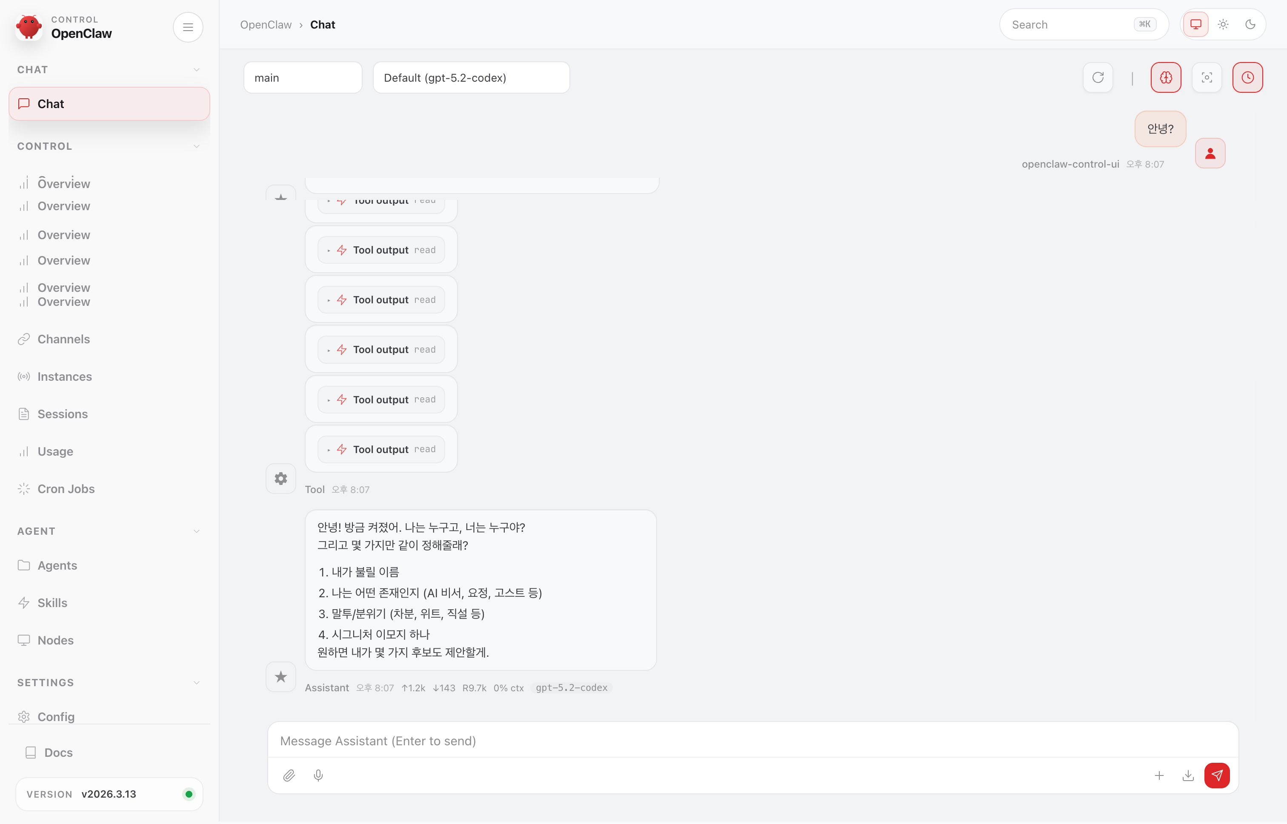Click the Message Assistant input field
Screen dimensions: 1287x824
[x=642, y=741]
